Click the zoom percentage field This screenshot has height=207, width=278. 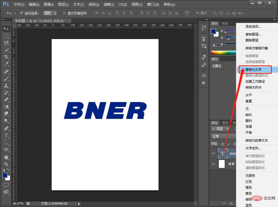point(18,204)
